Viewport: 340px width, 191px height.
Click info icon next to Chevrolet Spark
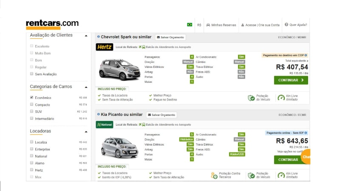point(99,37)
